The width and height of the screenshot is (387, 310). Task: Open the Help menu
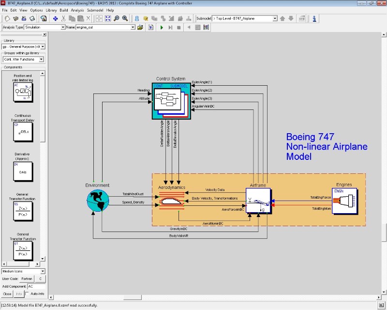coord(110,10)
